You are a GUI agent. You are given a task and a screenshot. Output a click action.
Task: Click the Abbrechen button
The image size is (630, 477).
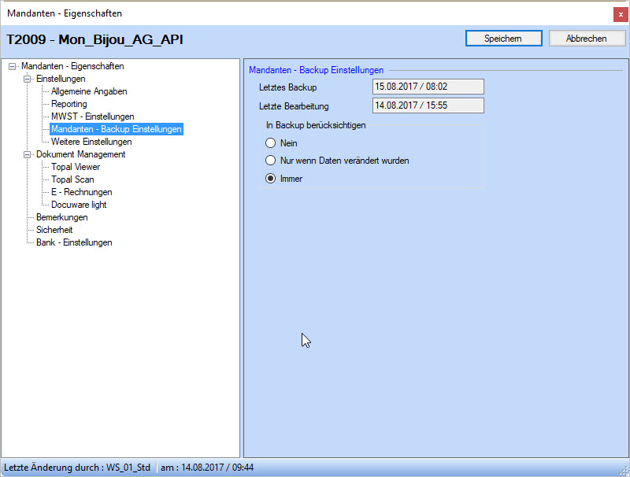coord(587,39)
